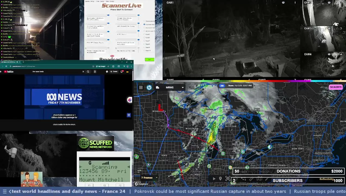Click the ABC News video player
This screenshot has height=196, width=346.
click(64, 97)
